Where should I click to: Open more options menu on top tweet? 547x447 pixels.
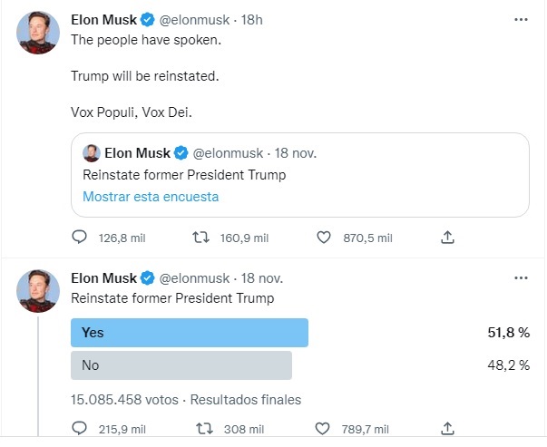[x=521, y=20]
